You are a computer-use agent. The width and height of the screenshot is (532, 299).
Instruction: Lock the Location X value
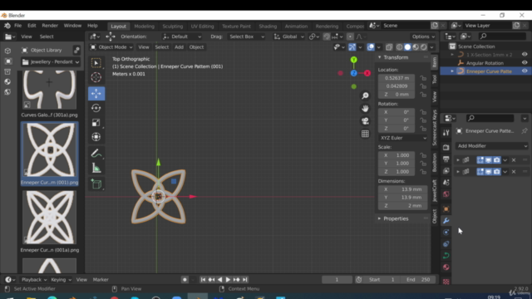tap(423, 78)
